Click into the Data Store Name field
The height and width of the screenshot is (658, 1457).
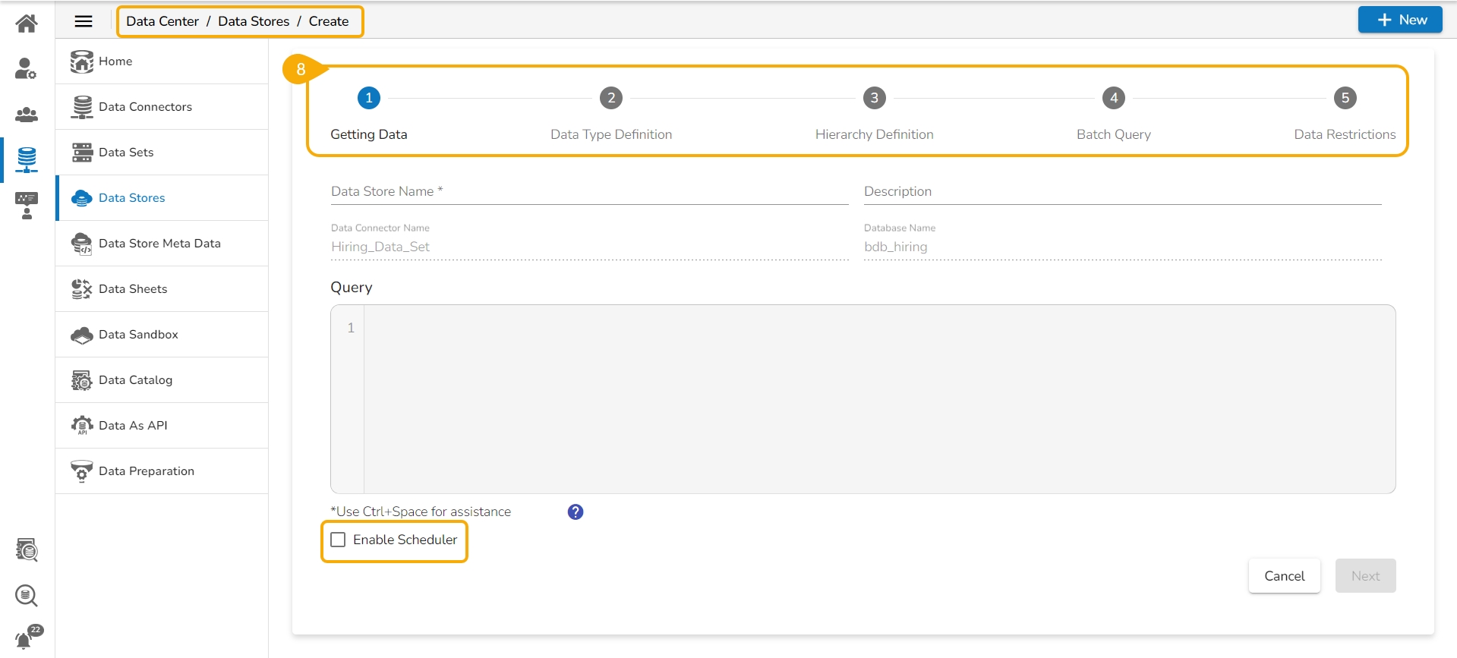589,192
